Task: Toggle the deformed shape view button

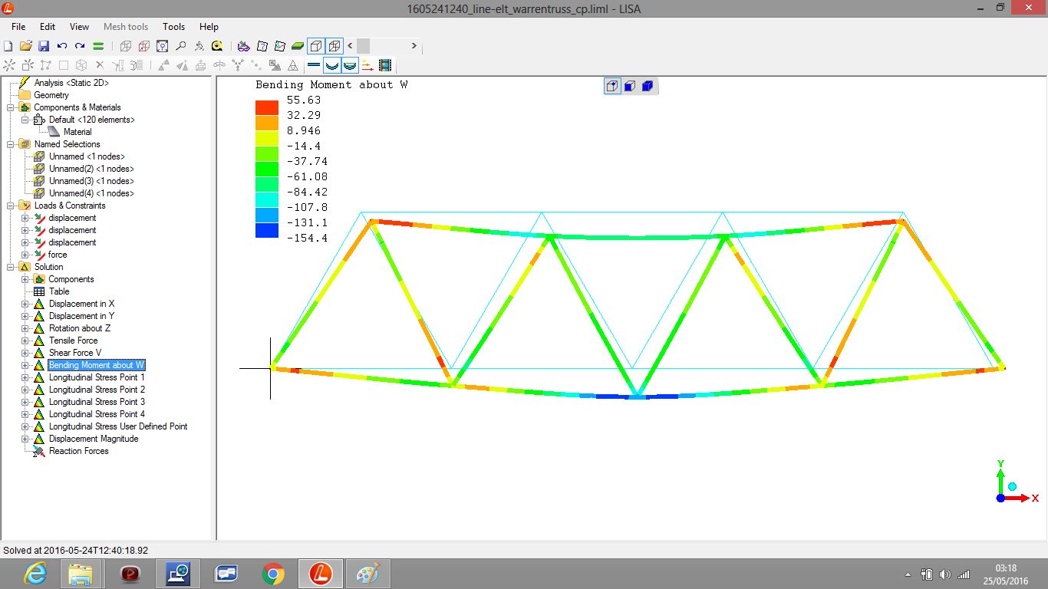Action: (x=332, y=65)
